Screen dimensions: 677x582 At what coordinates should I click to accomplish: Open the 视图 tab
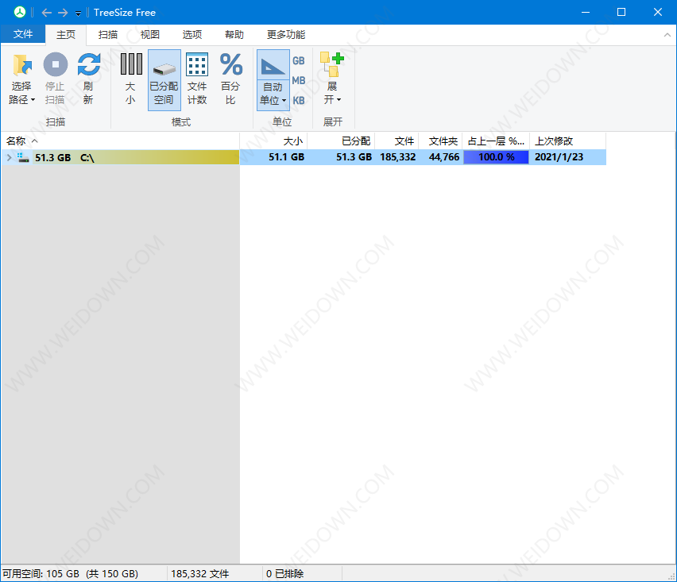pos(150,34)
